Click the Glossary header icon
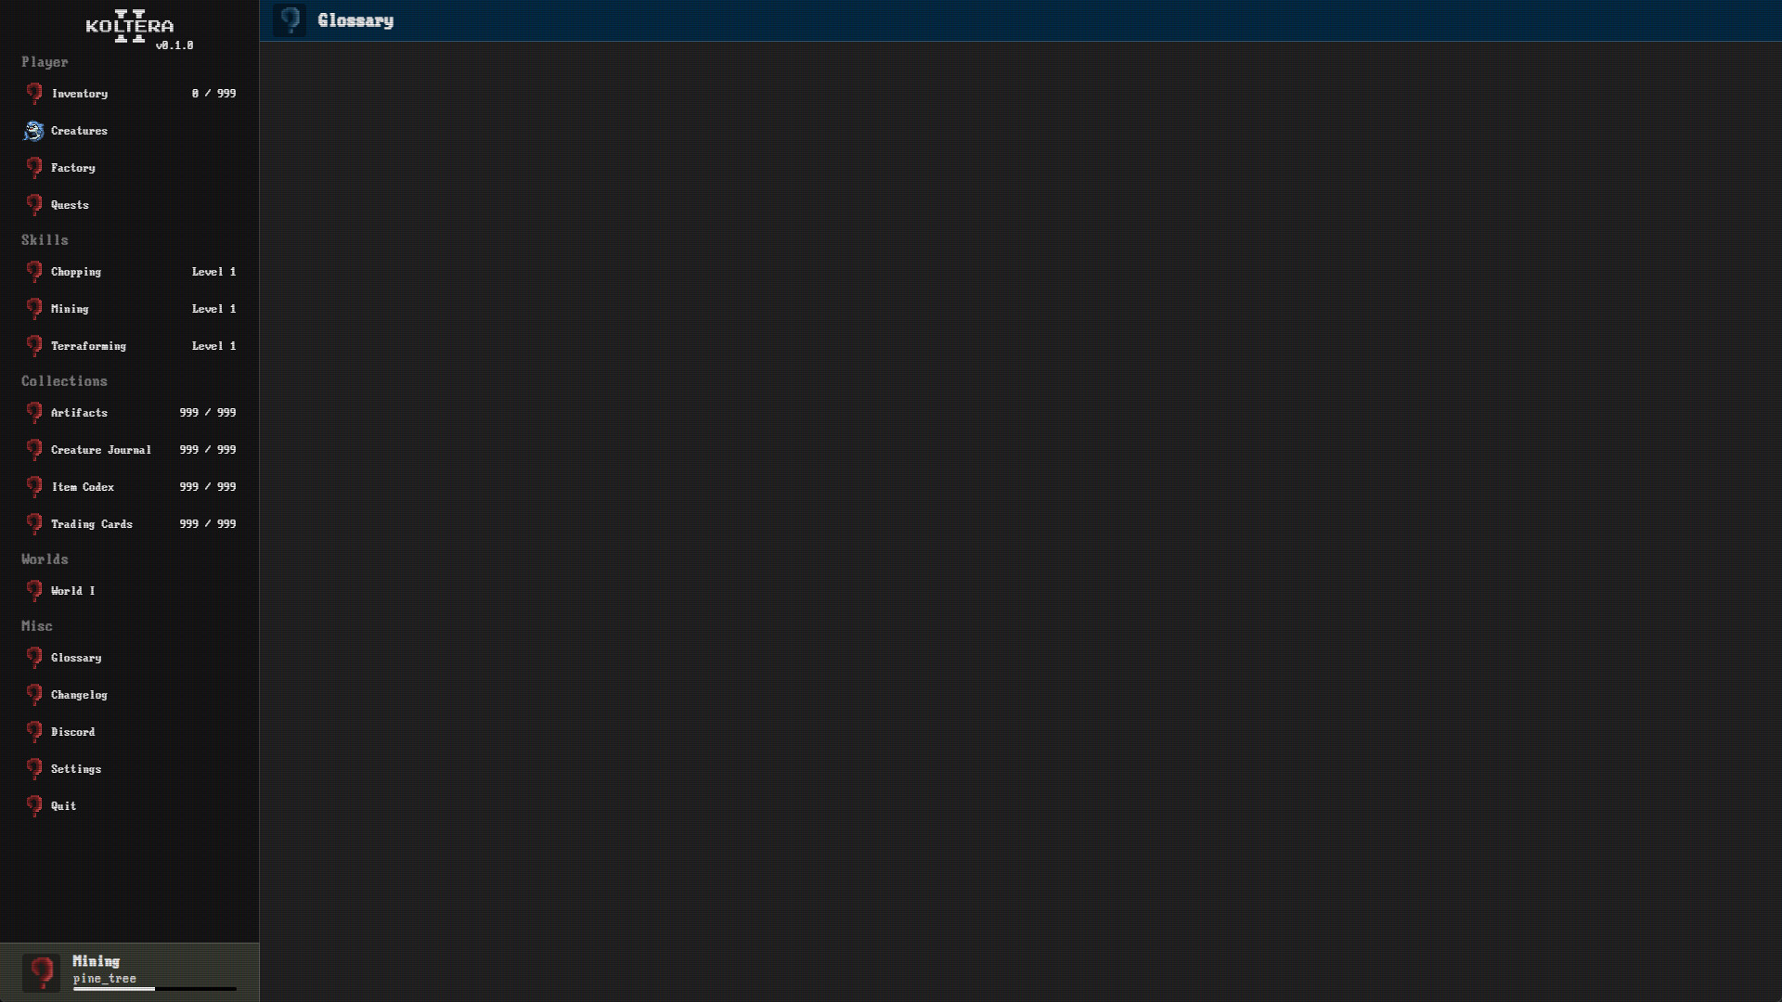The width and height of the screenshot is (1782, 1002). (x=290, y=20)
